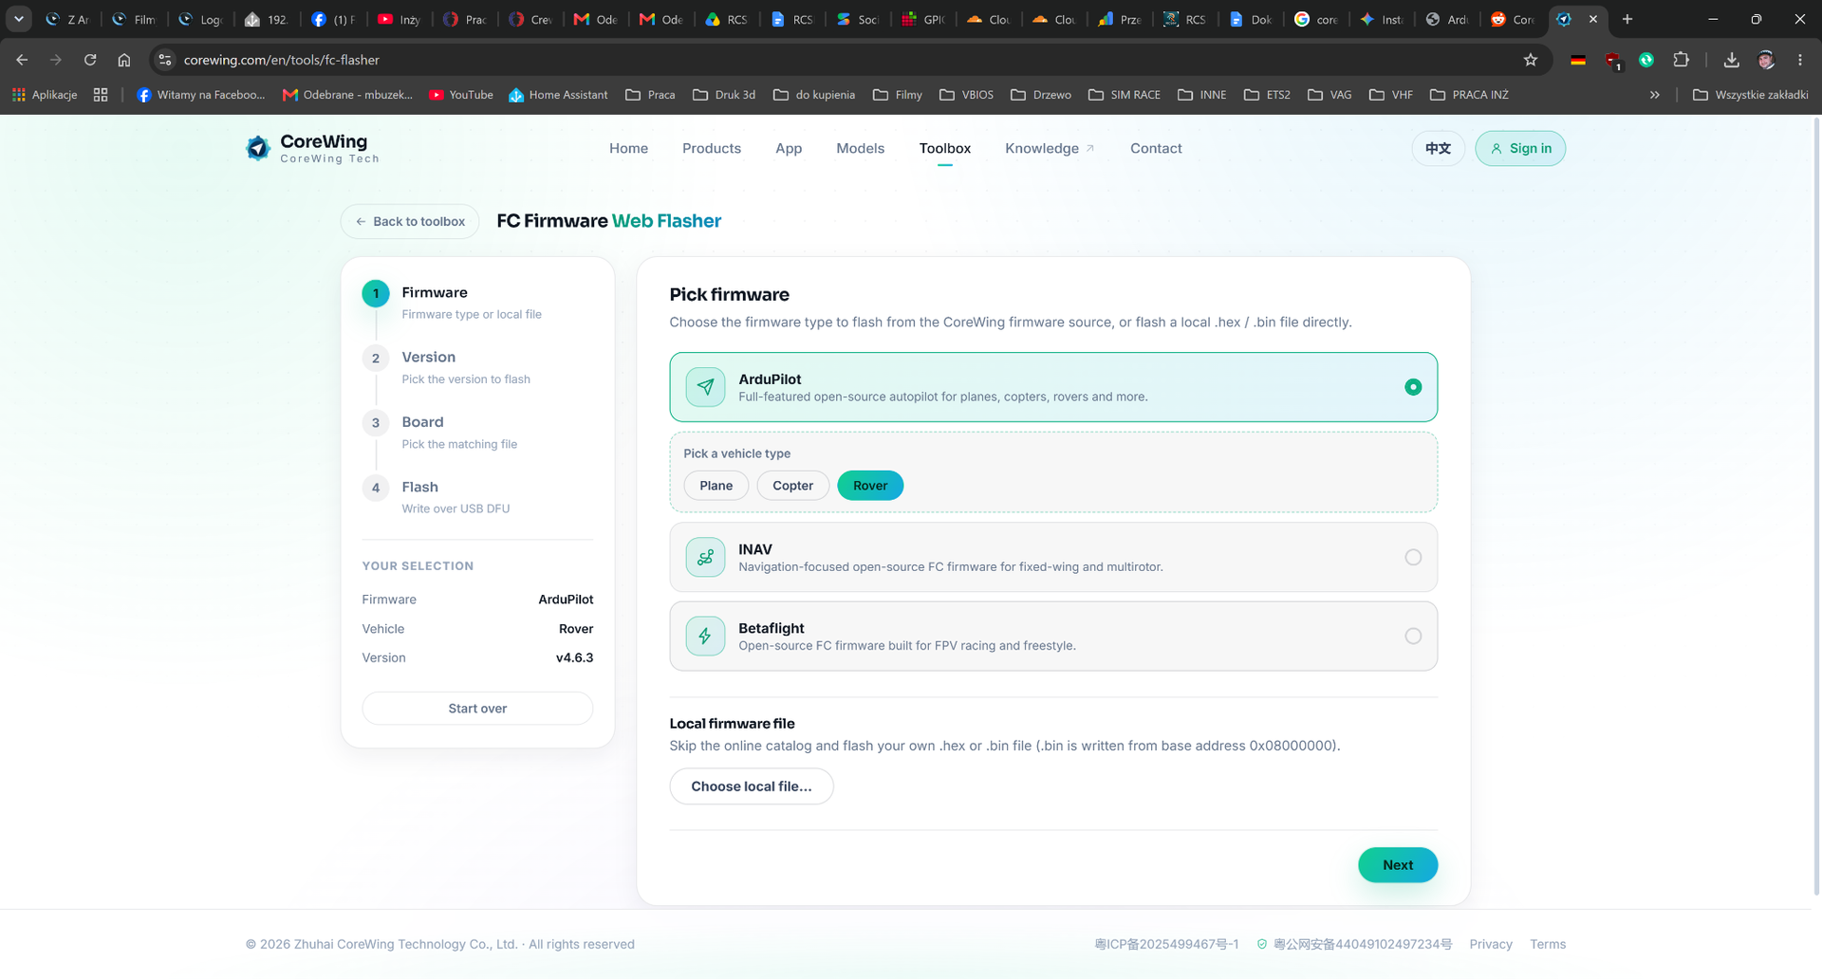Open the Druk 3d bookmarks folder
The image size is (1822, 979).
coord(724,95)
